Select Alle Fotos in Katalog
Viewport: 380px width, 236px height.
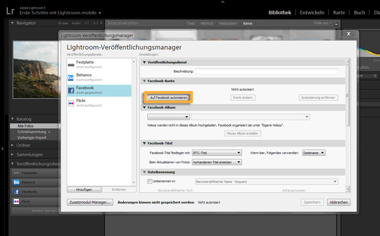click(25, 126)
